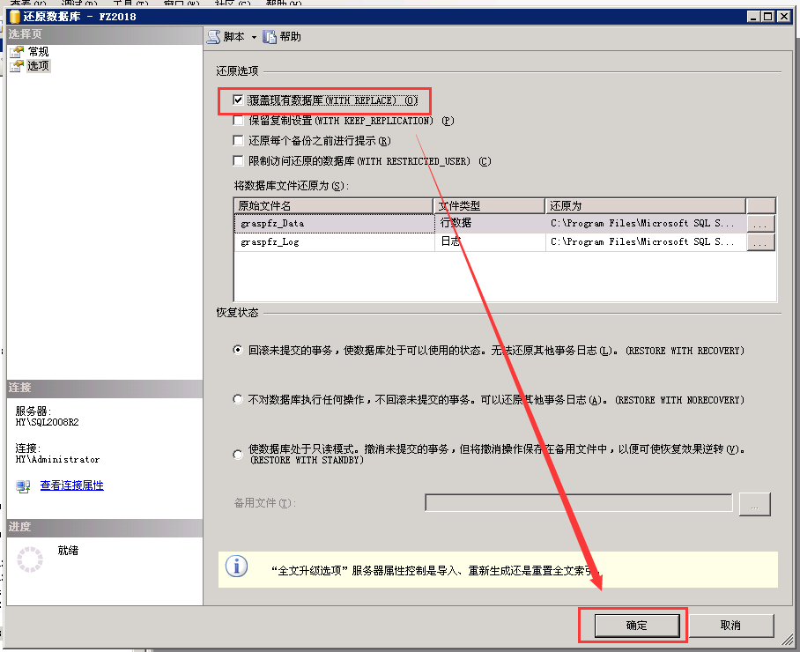The height and width of the screenshot is (652, 800).
Task: Click server name HY\SQL2008R2 text
Action: coord(47,422)
